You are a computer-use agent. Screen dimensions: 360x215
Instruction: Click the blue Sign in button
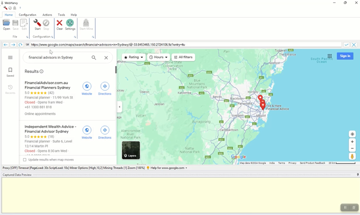[x=345, y=56]
